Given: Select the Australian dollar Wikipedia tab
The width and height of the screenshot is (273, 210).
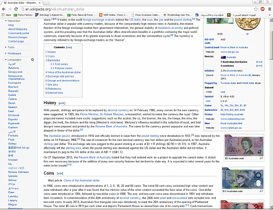Looking at the screenshot, I should point(22,3).
